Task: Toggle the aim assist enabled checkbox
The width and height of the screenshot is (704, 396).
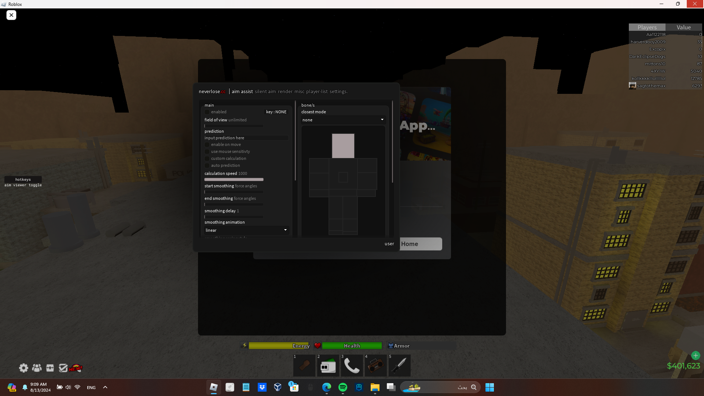Action: coord(207,112)
